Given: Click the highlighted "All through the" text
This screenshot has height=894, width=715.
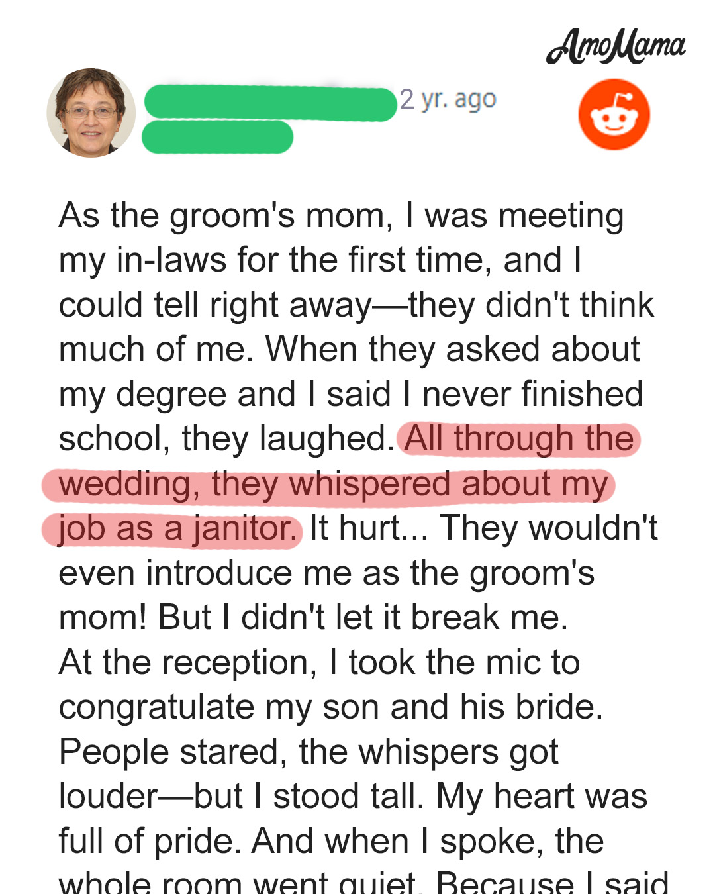Looking at the screenshot, I should click(x=519, y=439).
